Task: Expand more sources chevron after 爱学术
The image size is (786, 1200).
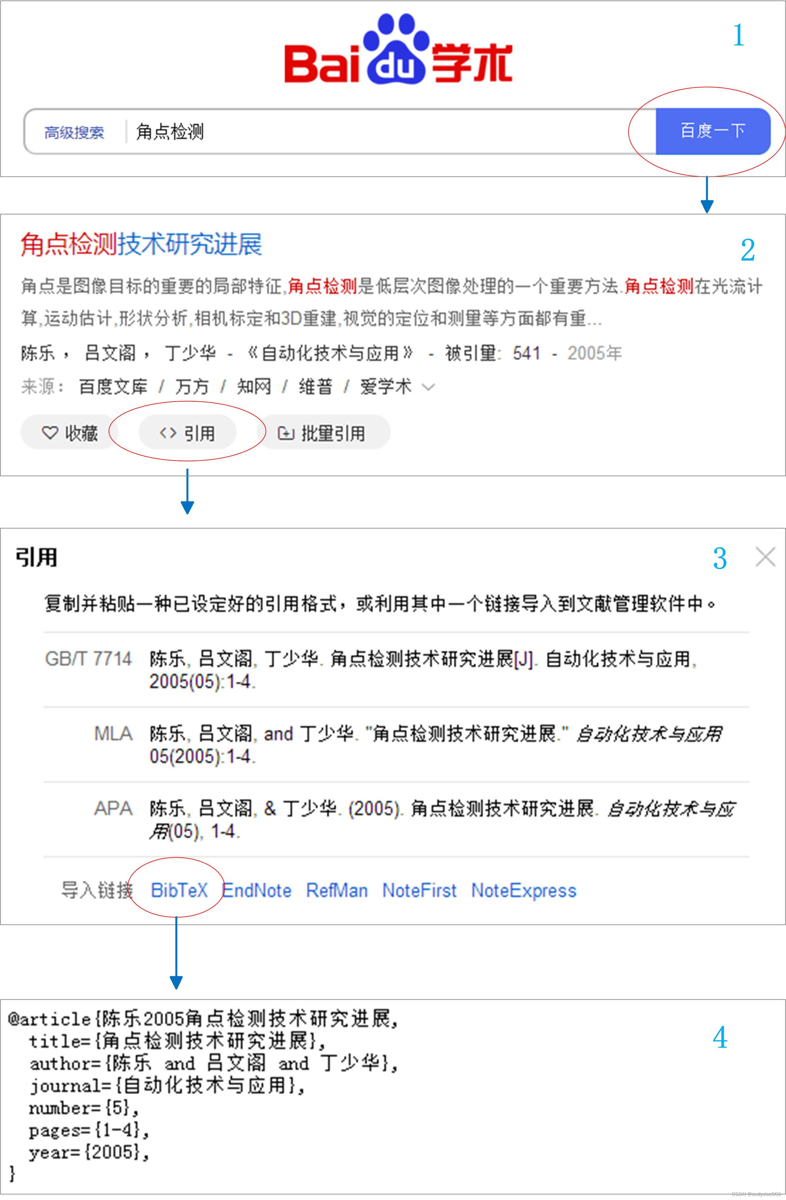Action: (x=428, y=387)
